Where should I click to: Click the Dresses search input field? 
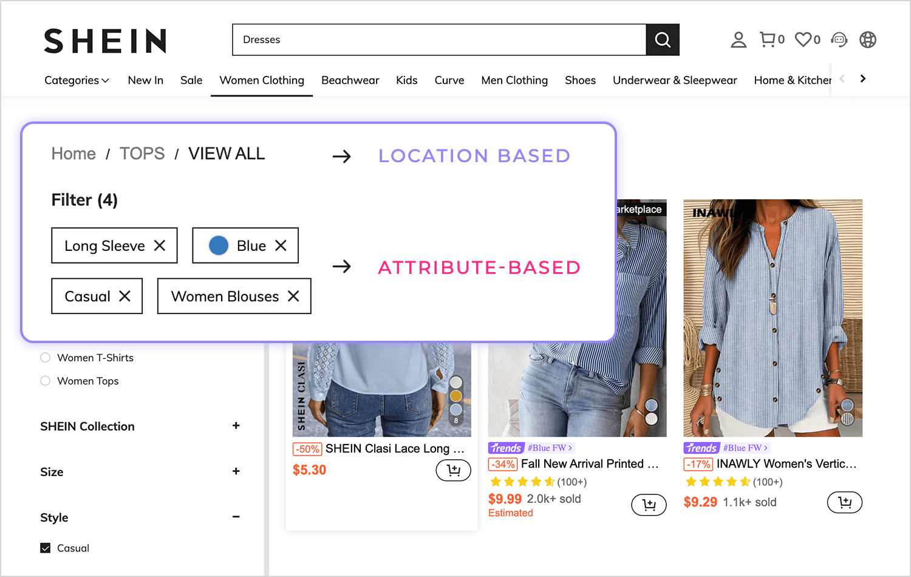439,39
